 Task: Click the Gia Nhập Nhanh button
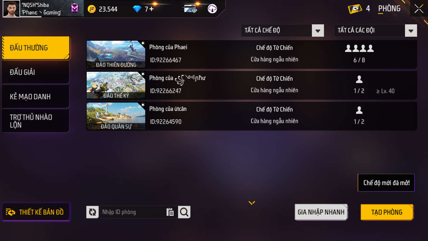coord(321,212)
